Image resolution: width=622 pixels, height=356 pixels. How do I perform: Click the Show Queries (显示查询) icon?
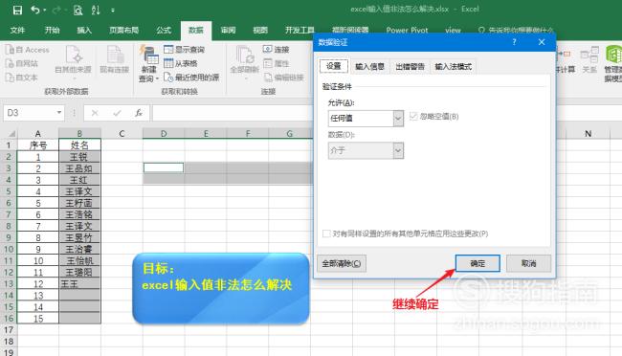168,49
